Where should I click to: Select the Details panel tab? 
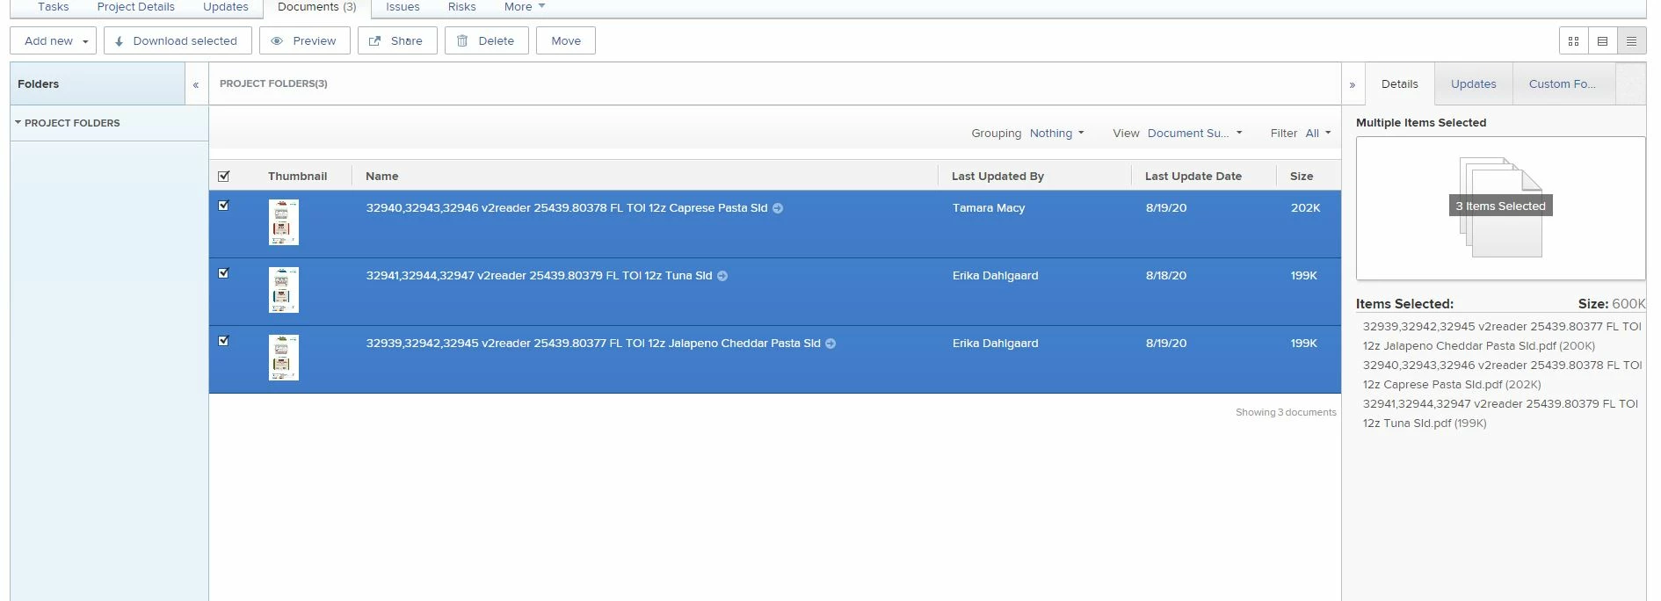click(x=1399, y=84)
